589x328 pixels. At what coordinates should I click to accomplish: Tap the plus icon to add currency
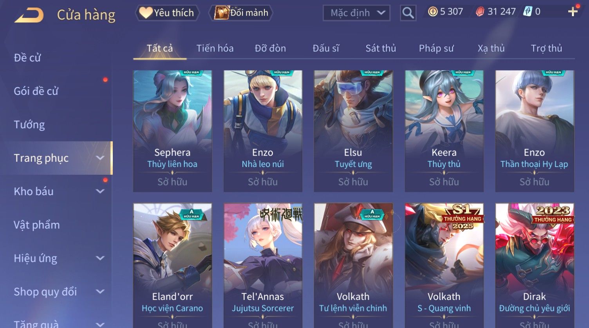point(573,12)
